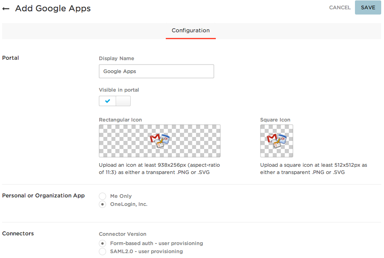Click the Cancel button

click(340, 8)
